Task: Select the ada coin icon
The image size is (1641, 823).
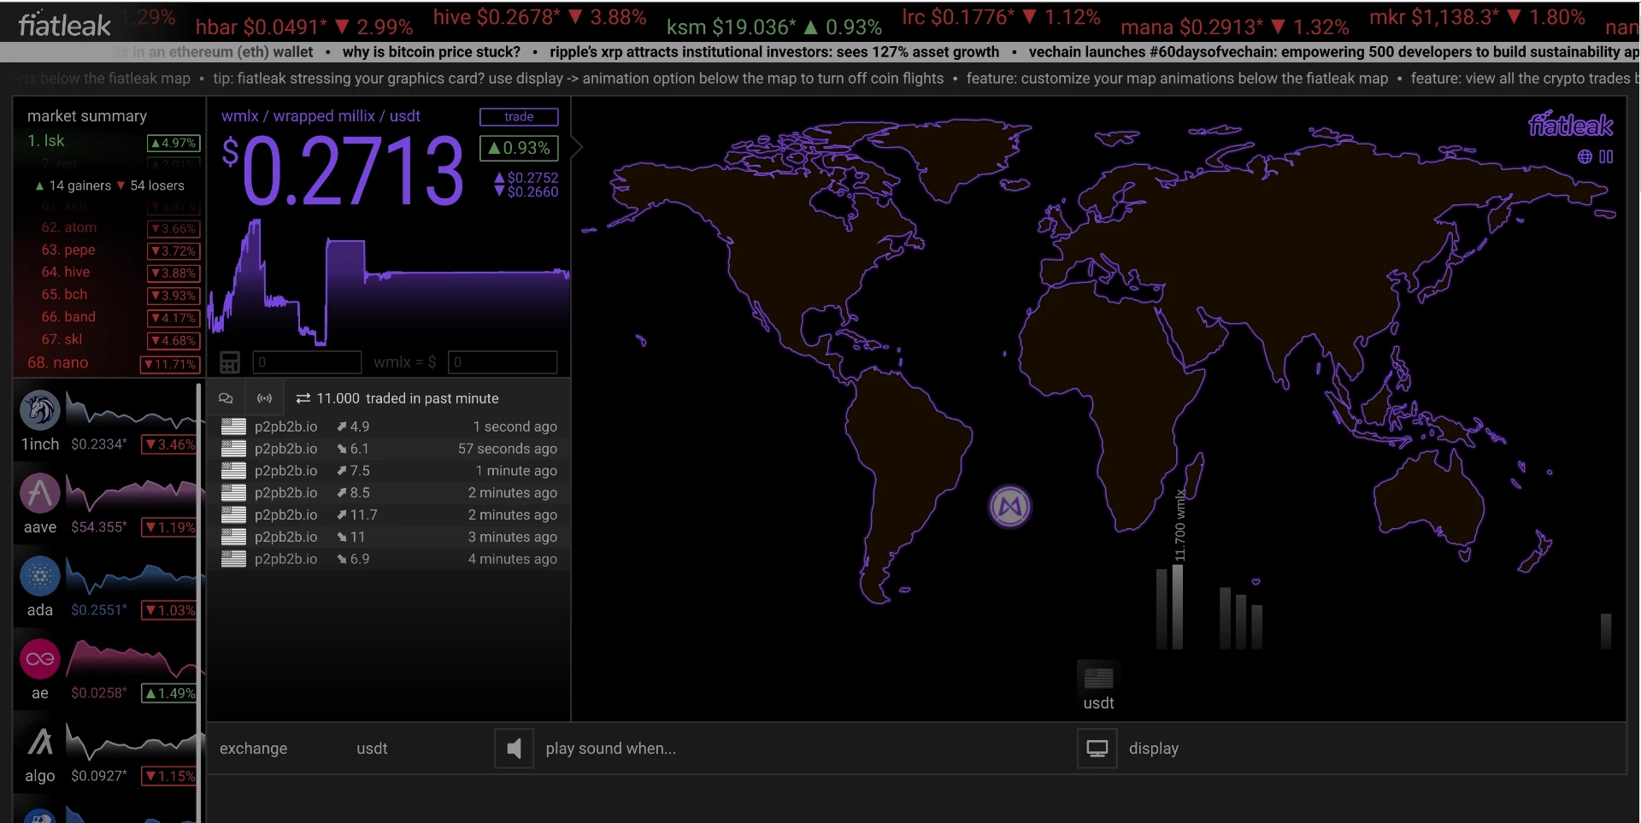Action: [x=40, y=576]
